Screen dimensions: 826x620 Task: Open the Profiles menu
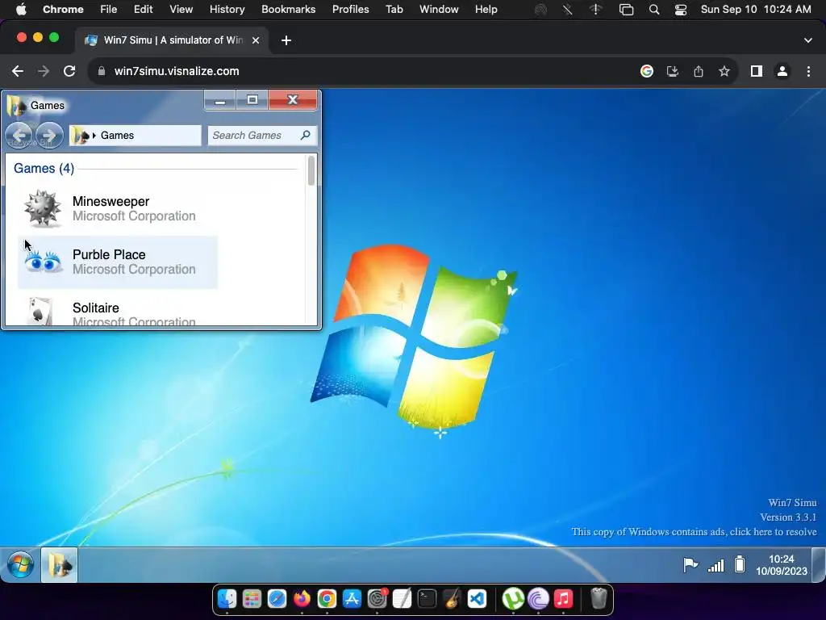(x=350, y=10)
